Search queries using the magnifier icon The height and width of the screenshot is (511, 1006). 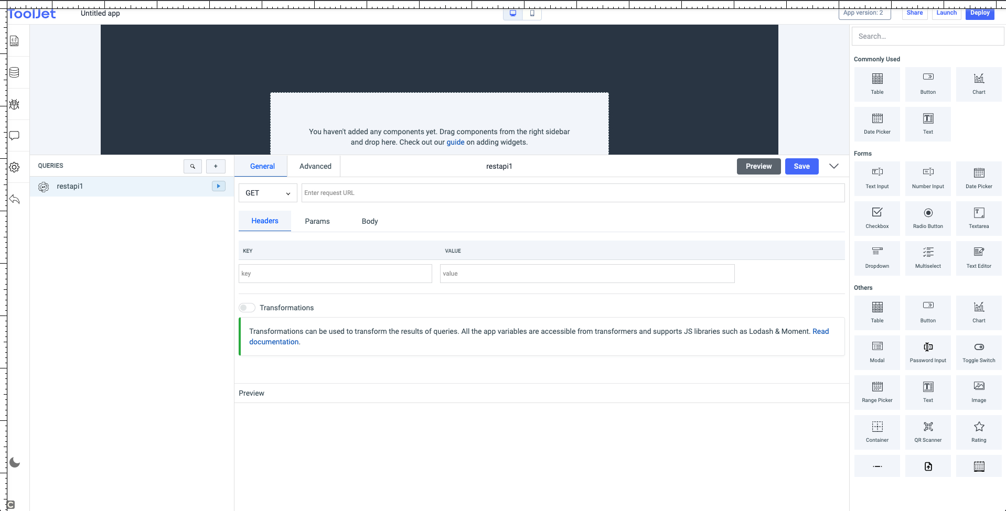[192, 166]
